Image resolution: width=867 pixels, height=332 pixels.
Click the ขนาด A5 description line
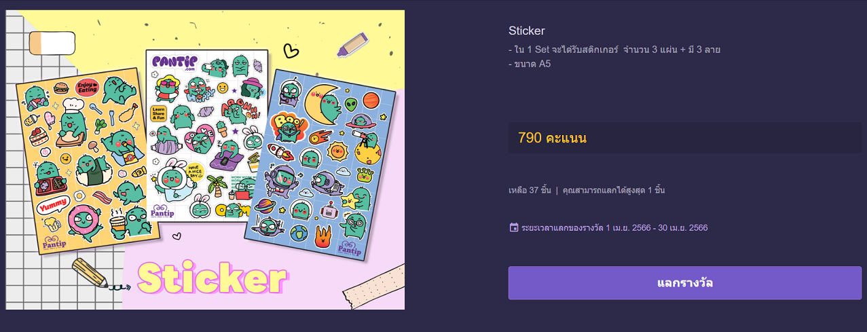pos(530,64)
